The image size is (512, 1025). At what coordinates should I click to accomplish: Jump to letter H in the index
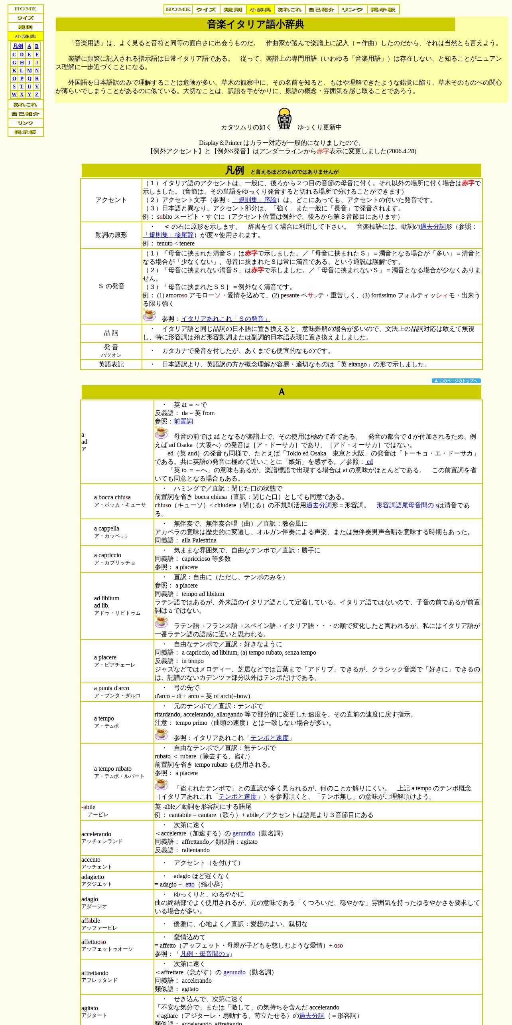(22, 63)
